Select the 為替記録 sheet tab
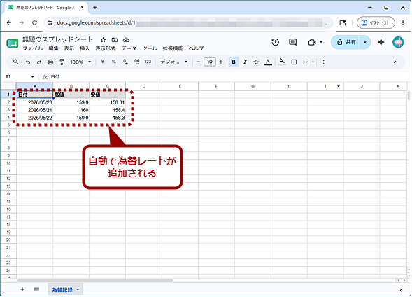 [x=62, y=289]
